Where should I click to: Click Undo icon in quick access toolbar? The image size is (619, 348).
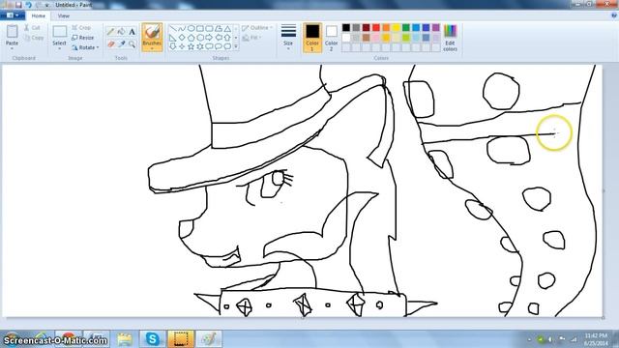click(28, 5)
